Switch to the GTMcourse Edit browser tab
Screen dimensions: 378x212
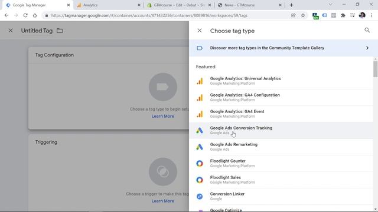pos(179,5)
